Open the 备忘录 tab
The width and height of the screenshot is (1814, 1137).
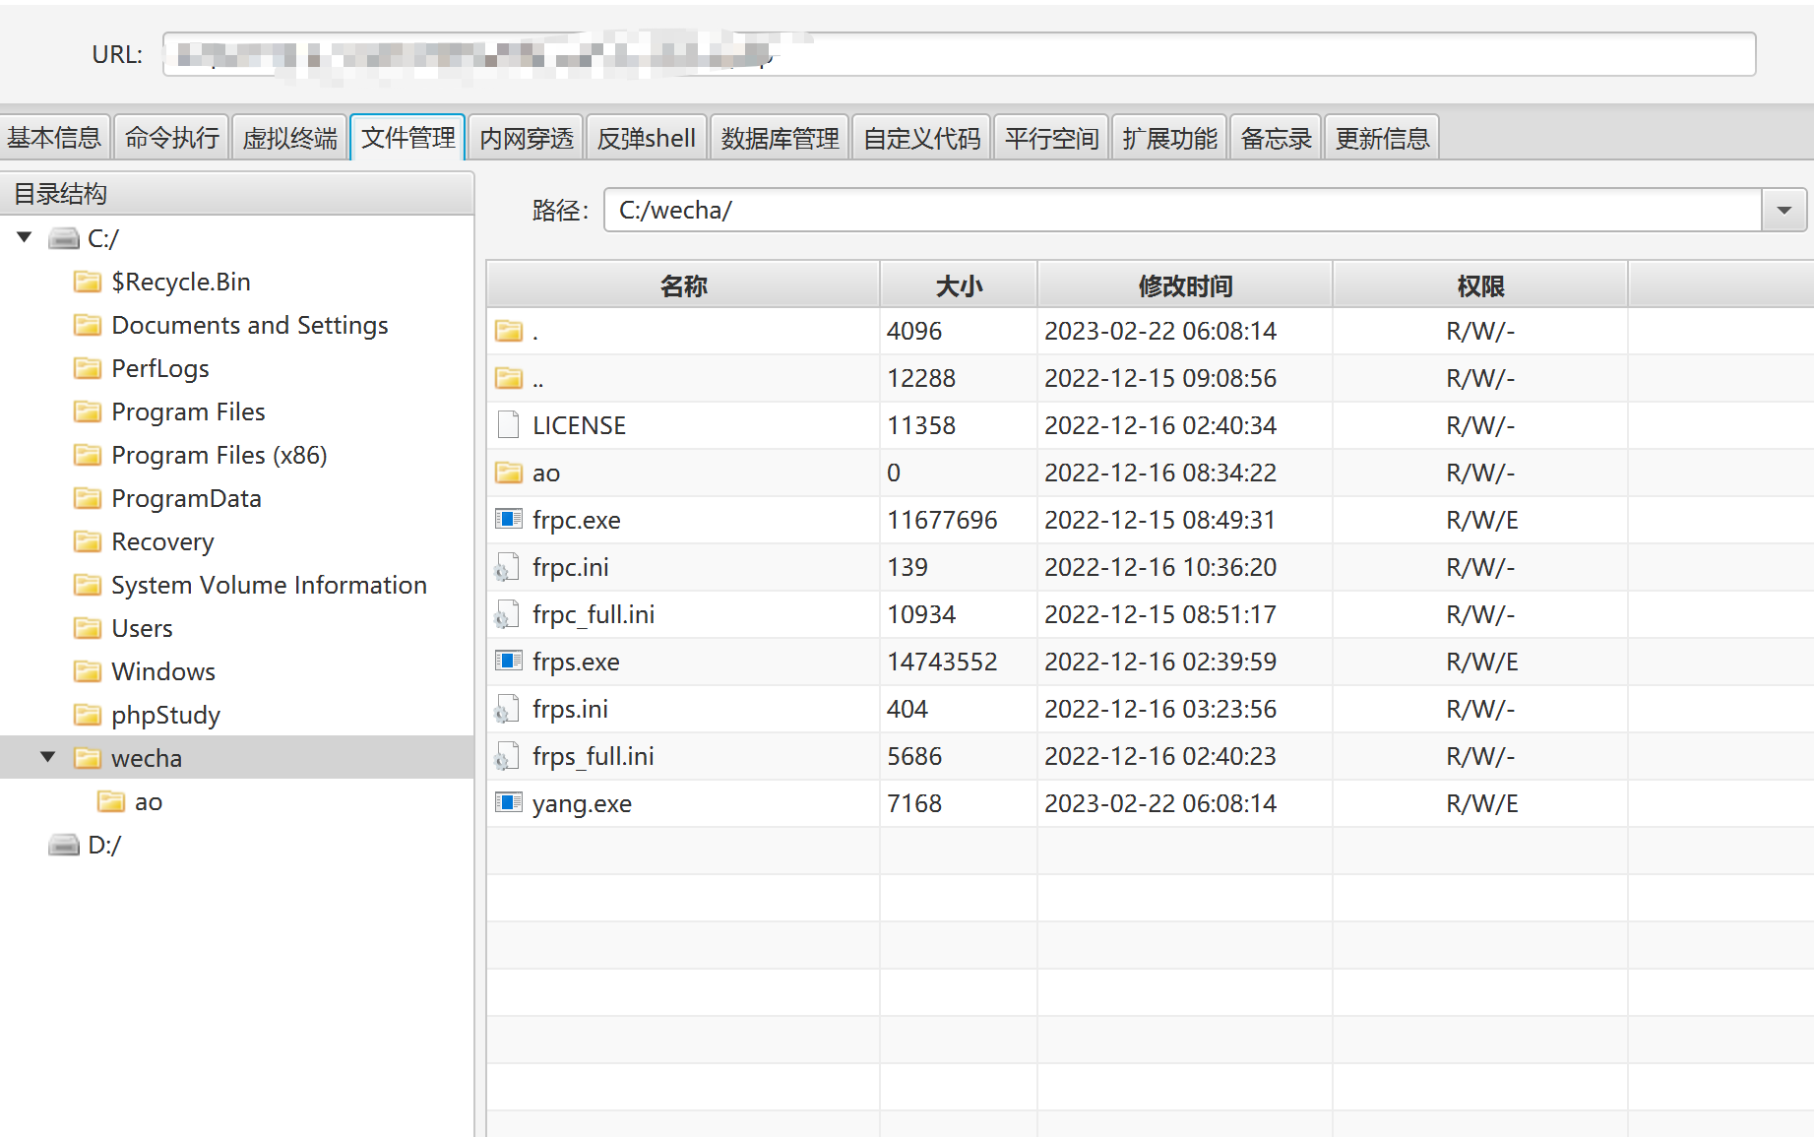1276,138
